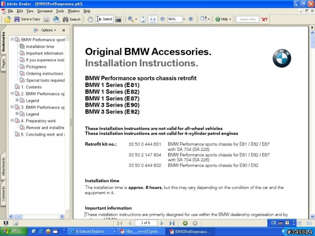This screenshot has height=236, width=315.
Task: Collapse the 3. BMW Performance bookmark
Action: [x=12, y=107]
